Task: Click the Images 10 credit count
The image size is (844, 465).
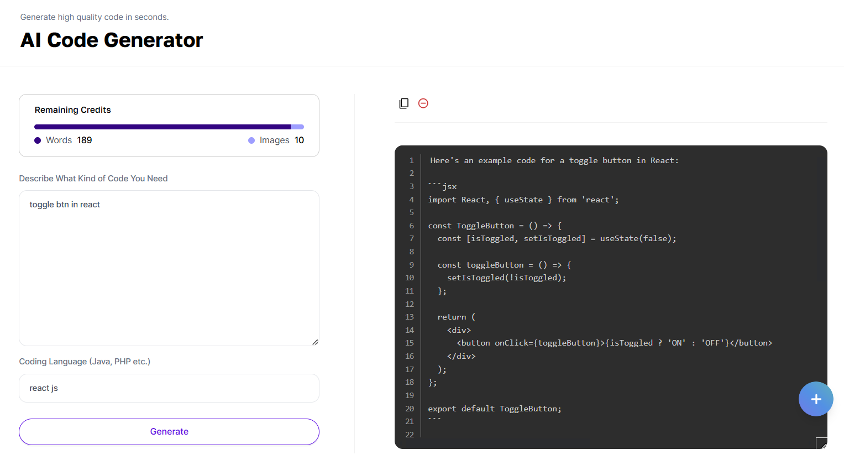Action: tap(276, 140)
